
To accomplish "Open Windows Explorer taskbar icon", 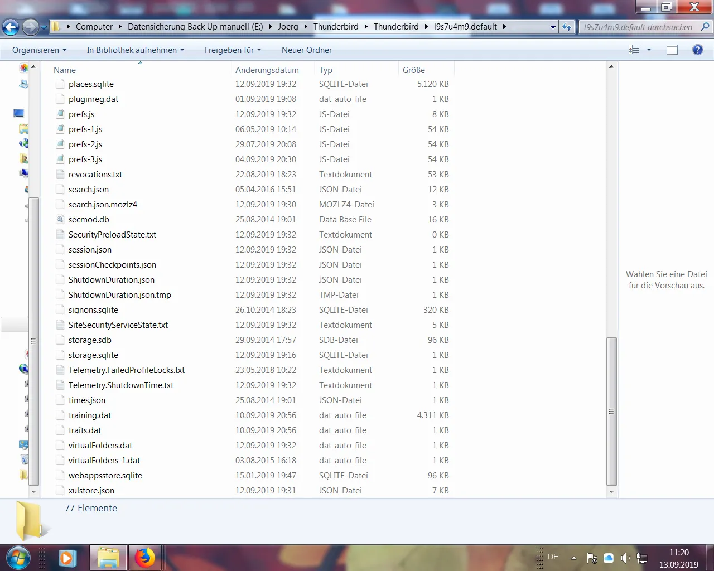I will tap(108, 558).
